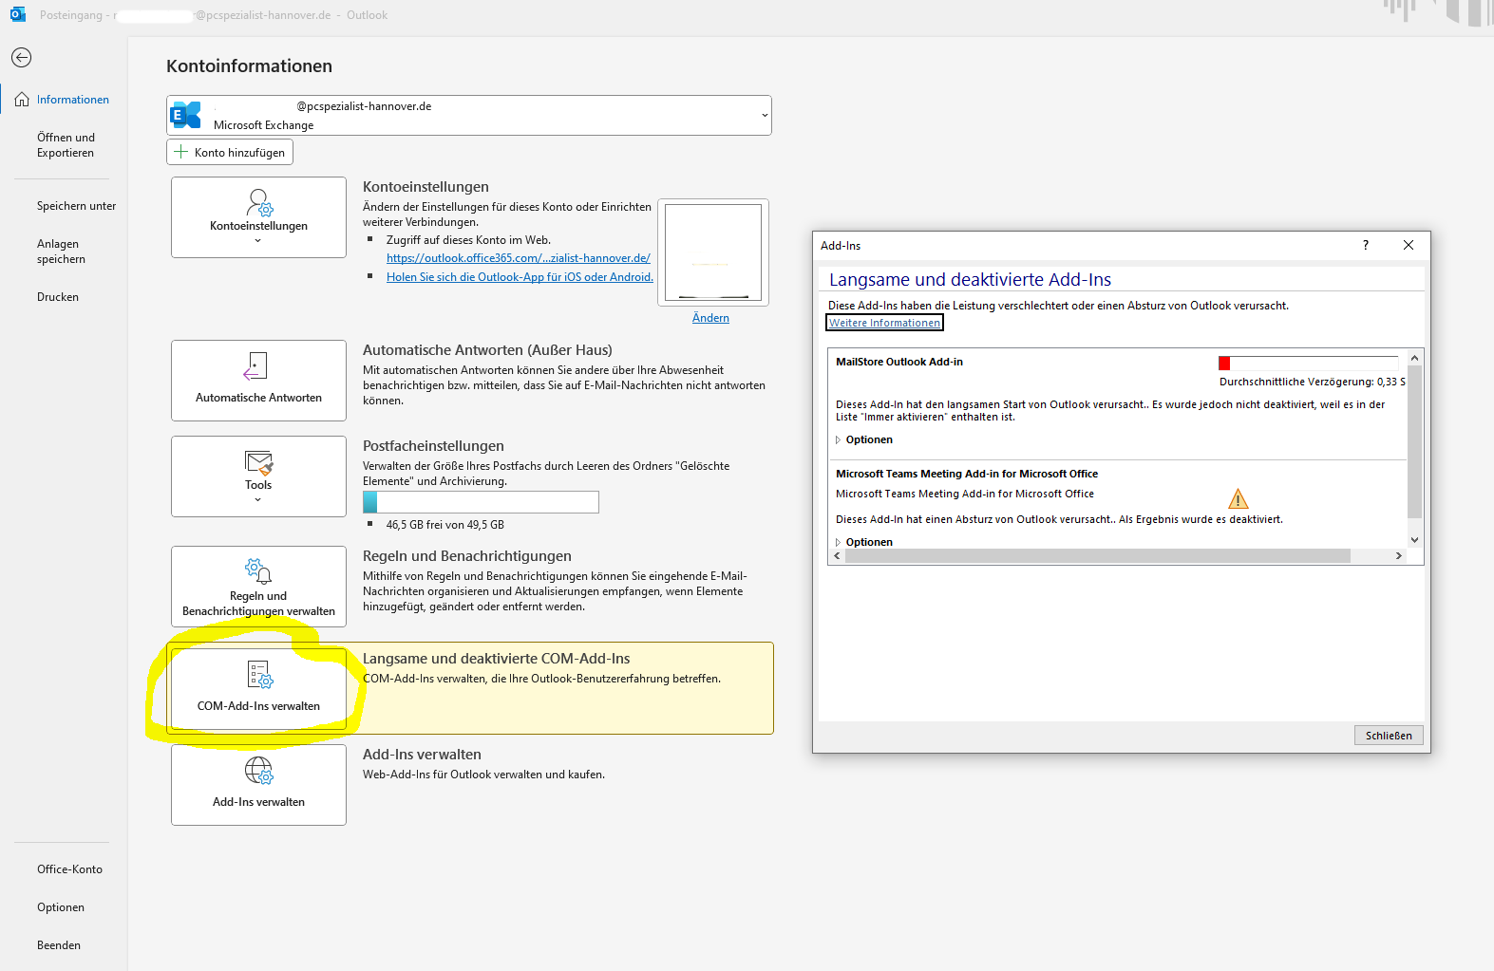This screenshot has width=1494, height=971.
Task: Click the Teams add-in warning triangle icon
Action: tap(1238, 499)
